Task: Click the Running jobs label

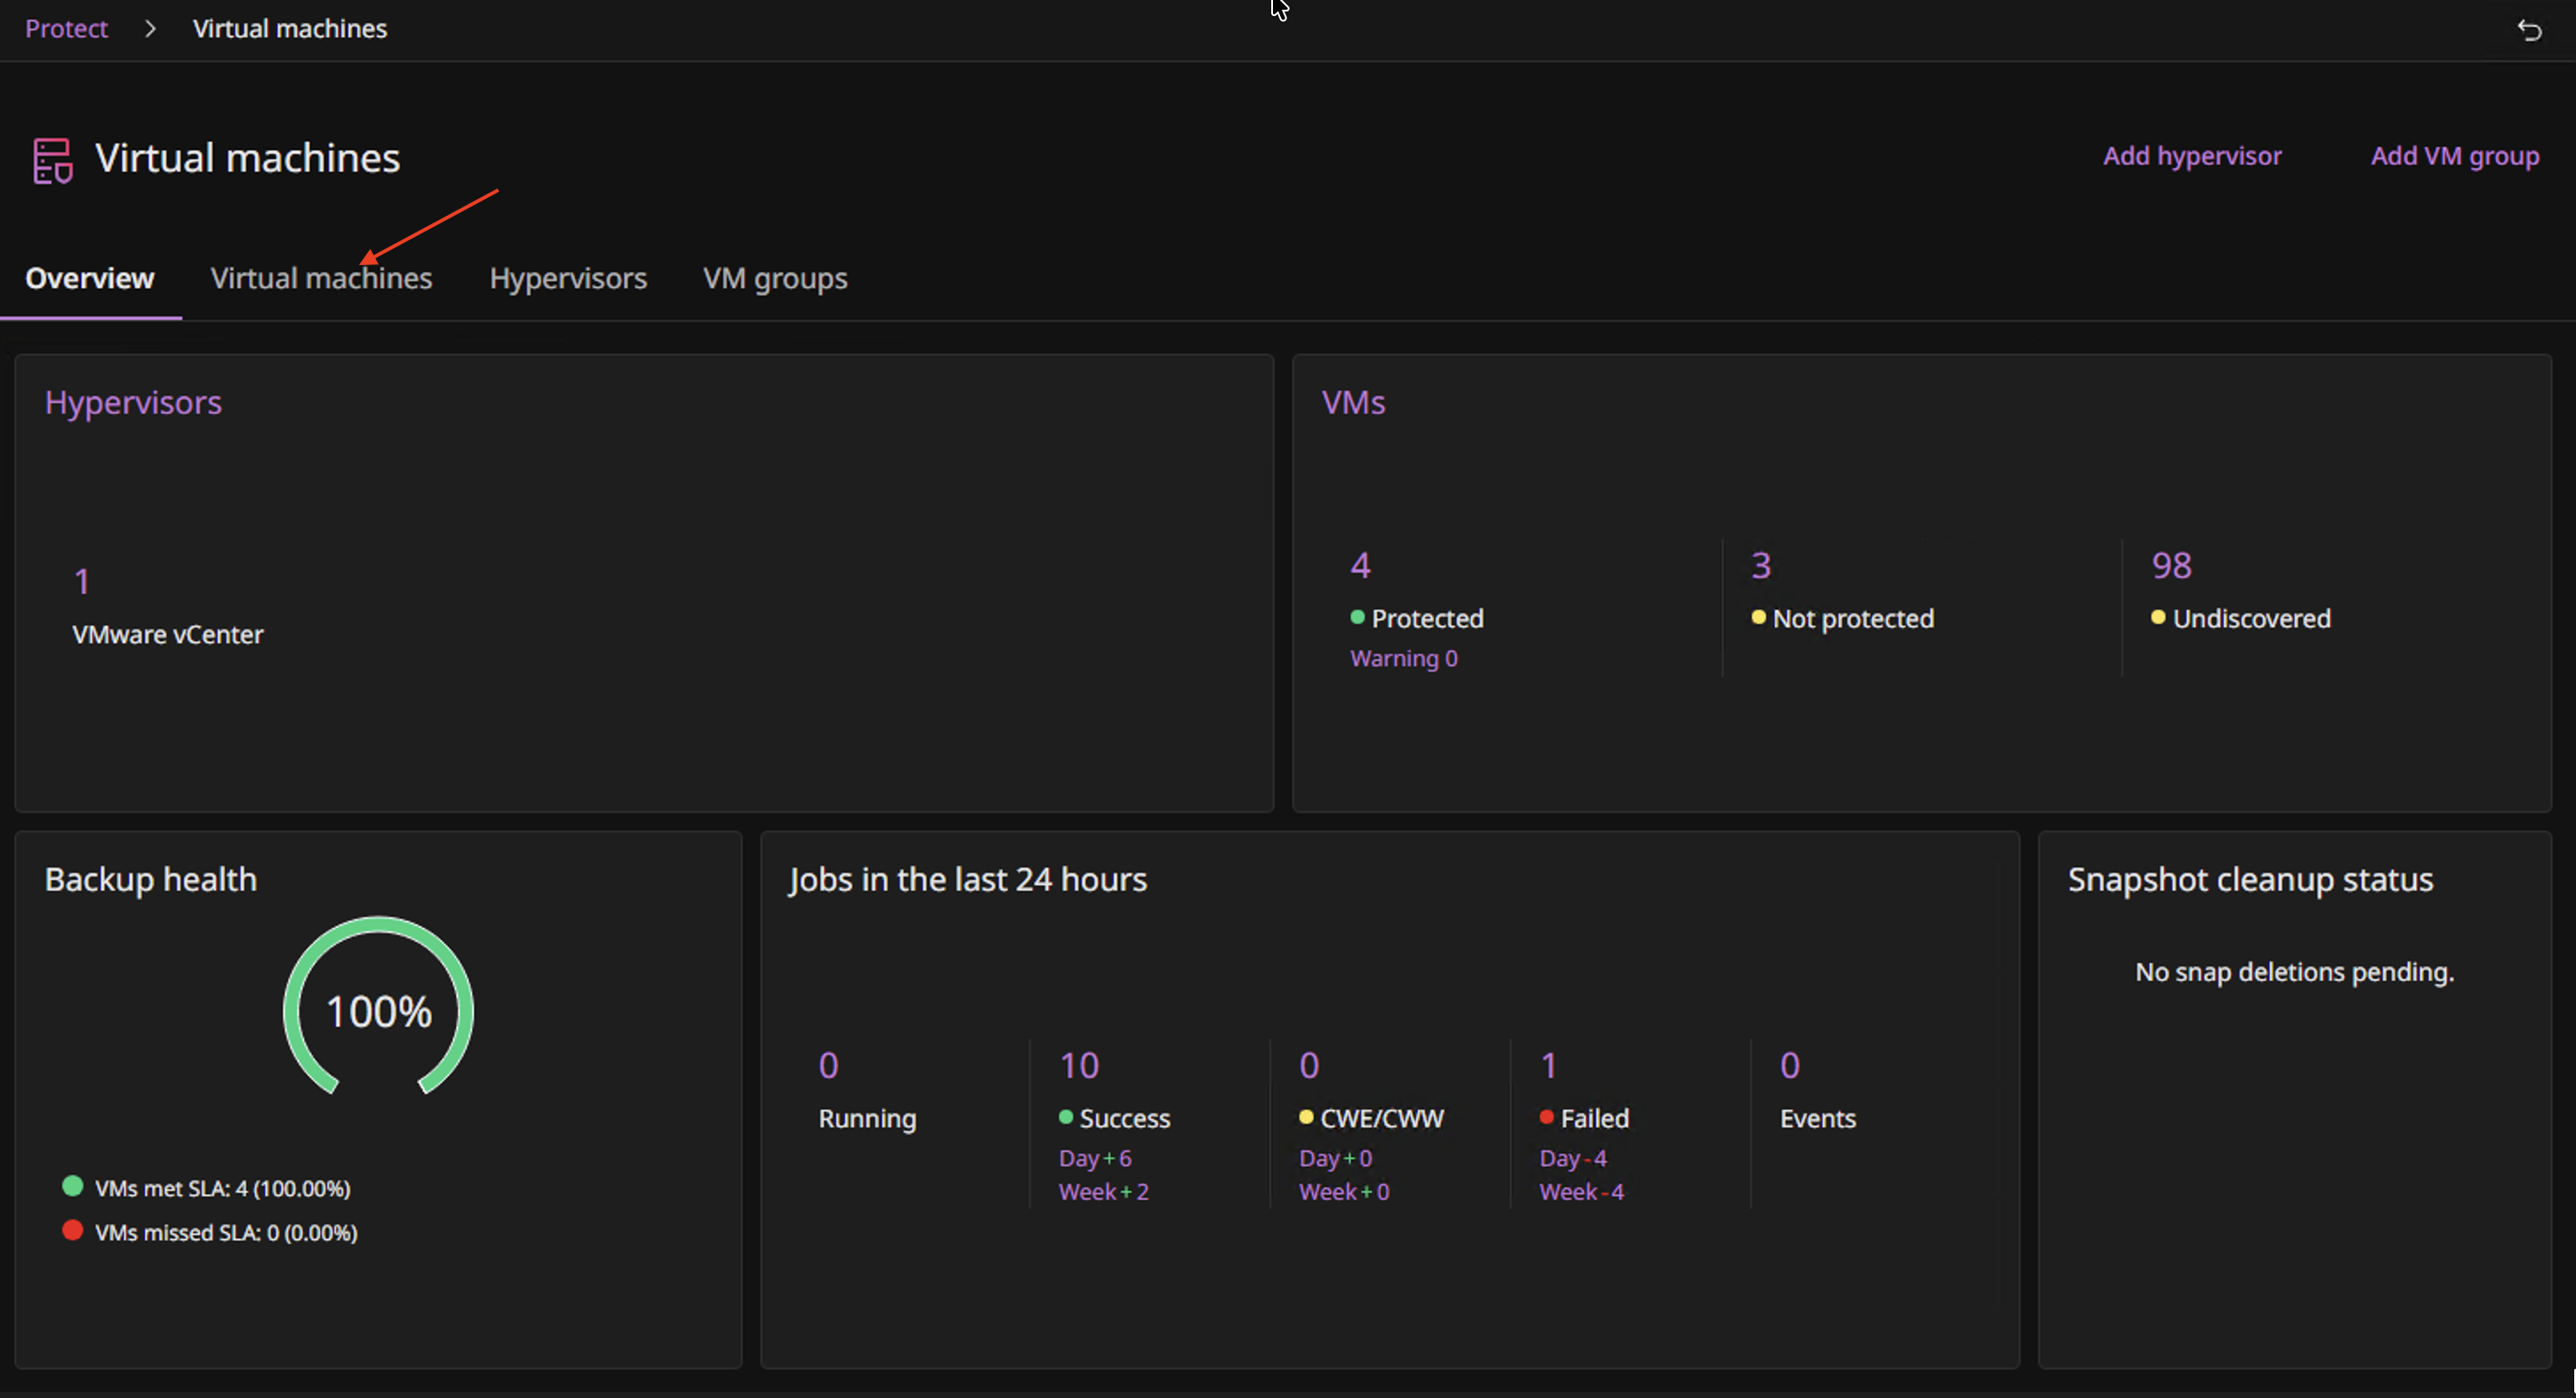Action: click(x=867, y=1118)
